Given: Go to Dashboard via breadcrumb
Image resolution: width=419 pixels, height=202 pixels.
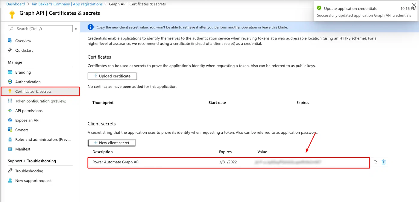Looking at the screenshot, I should (16, 4).
